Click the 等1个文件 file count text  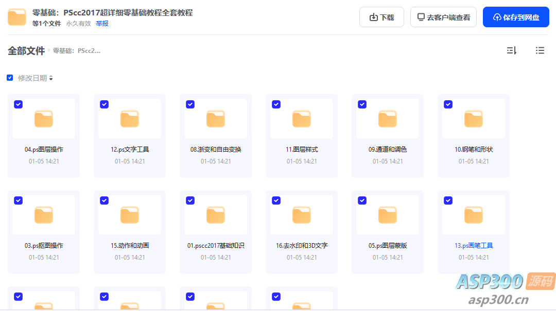46,23
